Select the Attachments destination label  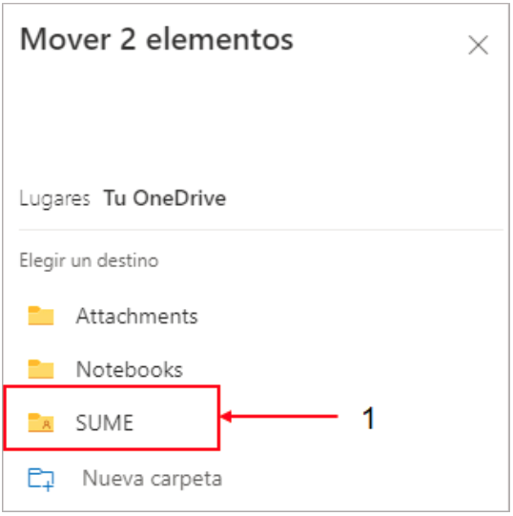coord(137,317)
